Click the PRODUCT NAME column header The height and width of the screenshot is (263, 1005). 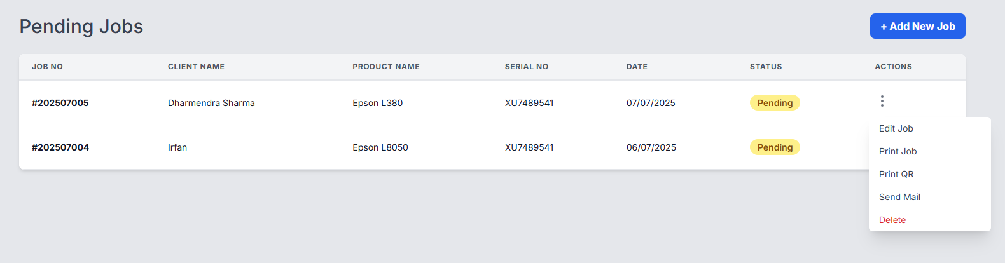coord(385,67)
